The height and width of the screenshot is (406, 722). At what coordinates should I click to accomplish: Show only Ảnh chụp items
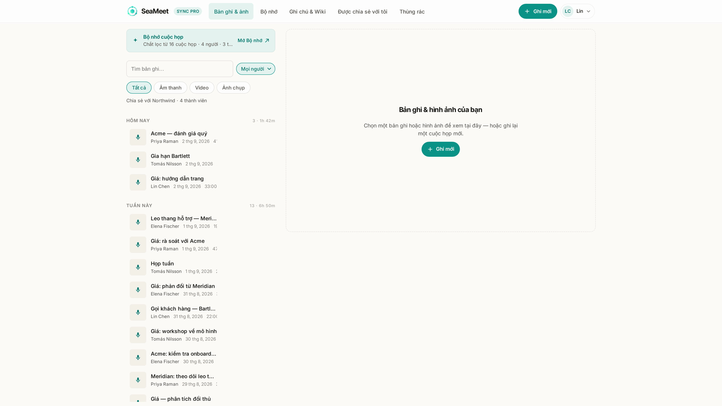tap(234, 88)
